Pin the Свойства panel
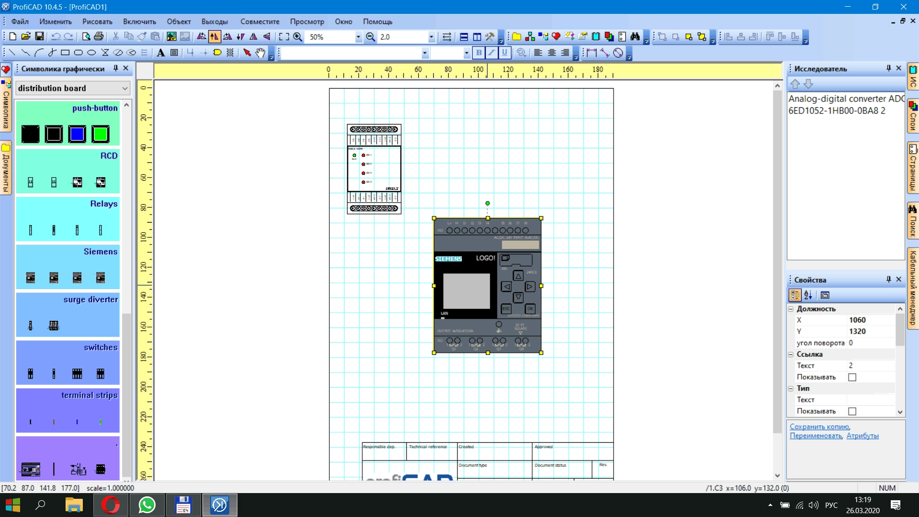 point(888,280)
